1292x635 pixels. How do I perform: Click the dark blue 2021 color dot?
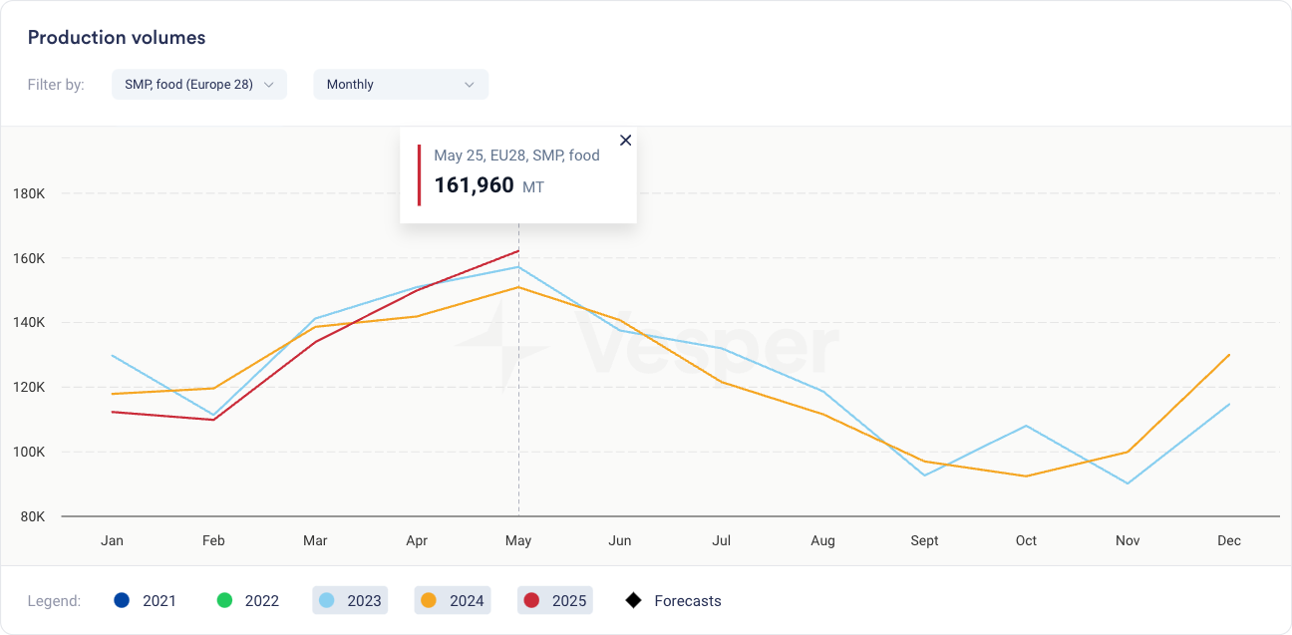(x=122, y=600)
